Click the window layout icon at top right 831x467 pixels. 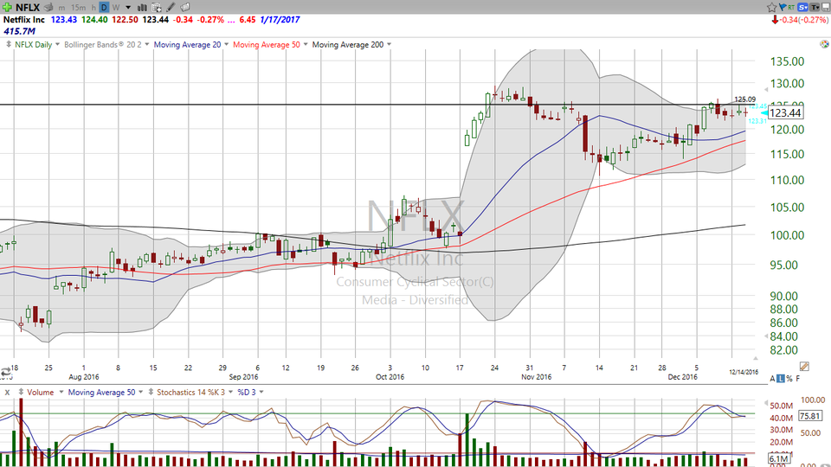(x=825, y=7)
